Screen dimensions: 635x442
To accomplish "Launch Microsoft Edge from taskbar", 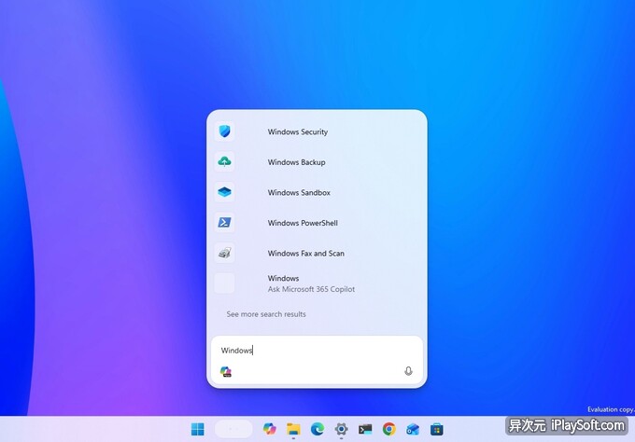I will (x=317, y=429).
